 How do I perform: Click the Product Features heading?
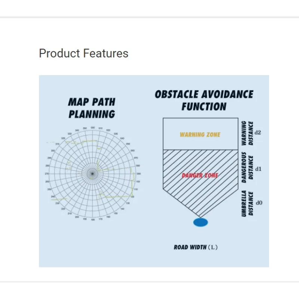coord(84,53)
